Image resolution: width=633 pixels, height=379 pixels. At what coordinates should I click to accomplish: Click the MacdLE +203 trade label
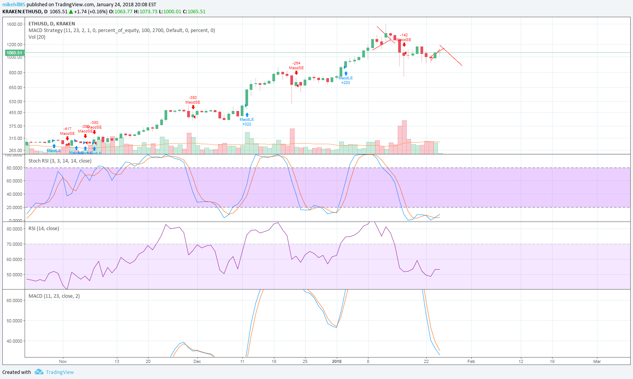coord(346,80)
